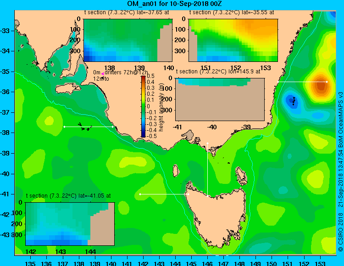Click the magenta drifter legend marker
Image resolution: width=344 pixels, height=266 pixels.
(103, 74)
